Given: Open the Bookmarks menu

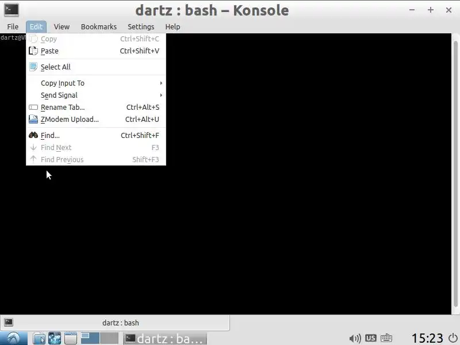Looking at the screenshot, I should click(98, 26).
